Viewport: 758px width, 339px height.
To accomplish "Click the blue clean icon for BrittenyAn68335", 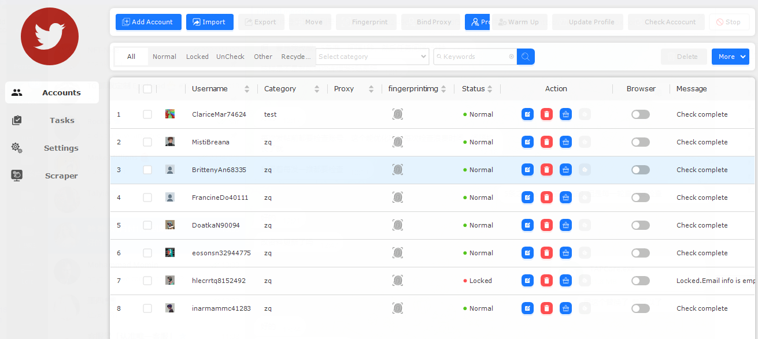I will (x=565, y=170).
